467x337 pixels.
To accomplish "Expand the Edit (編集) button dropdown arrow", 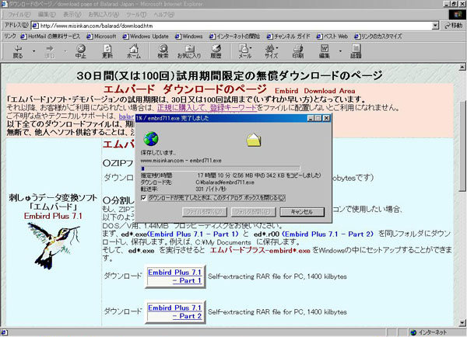I will 340,51.
